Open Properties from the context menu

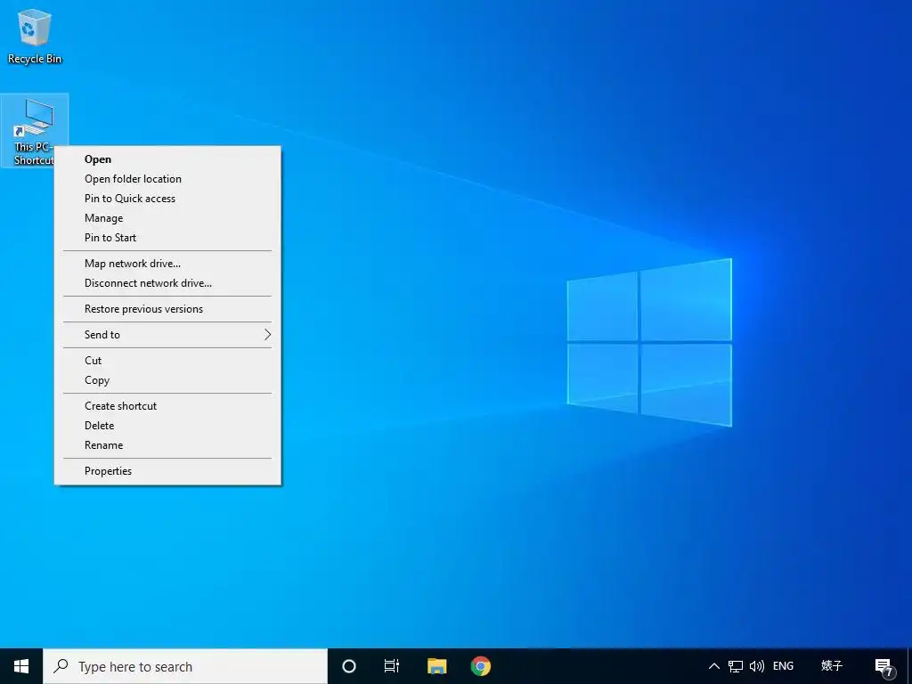167,471
